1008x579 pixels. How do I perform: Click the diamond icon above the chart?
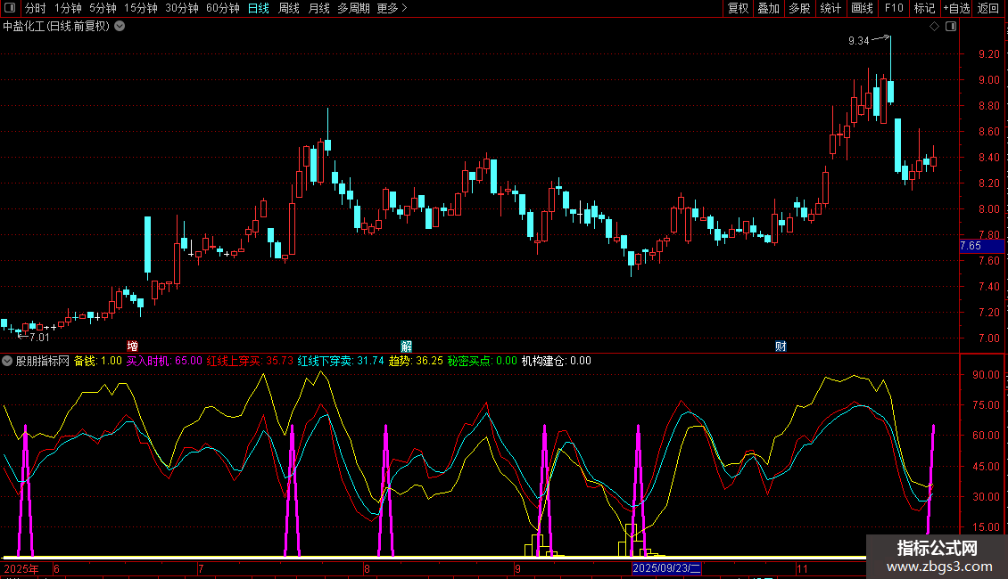click(x=934, y=27)
